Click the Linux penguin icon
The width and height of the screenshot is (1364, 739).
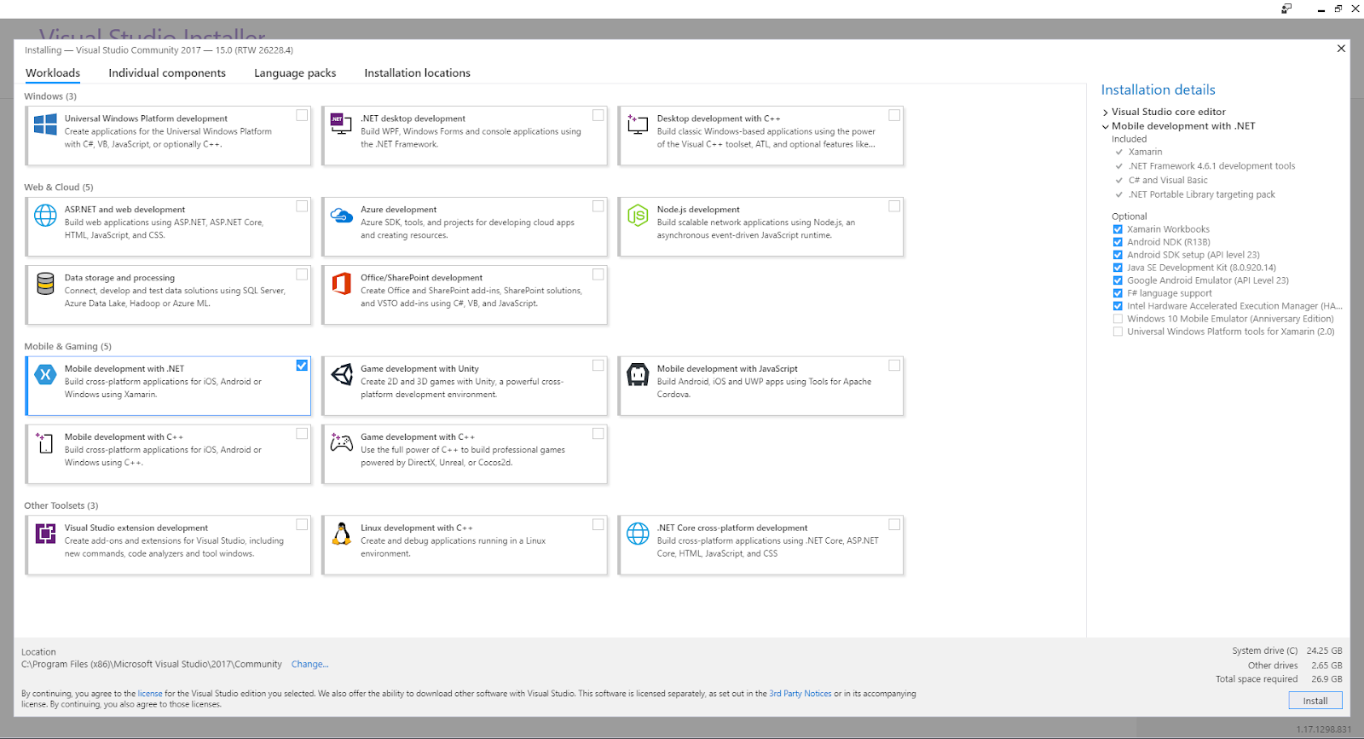click(x=341, y=534)
